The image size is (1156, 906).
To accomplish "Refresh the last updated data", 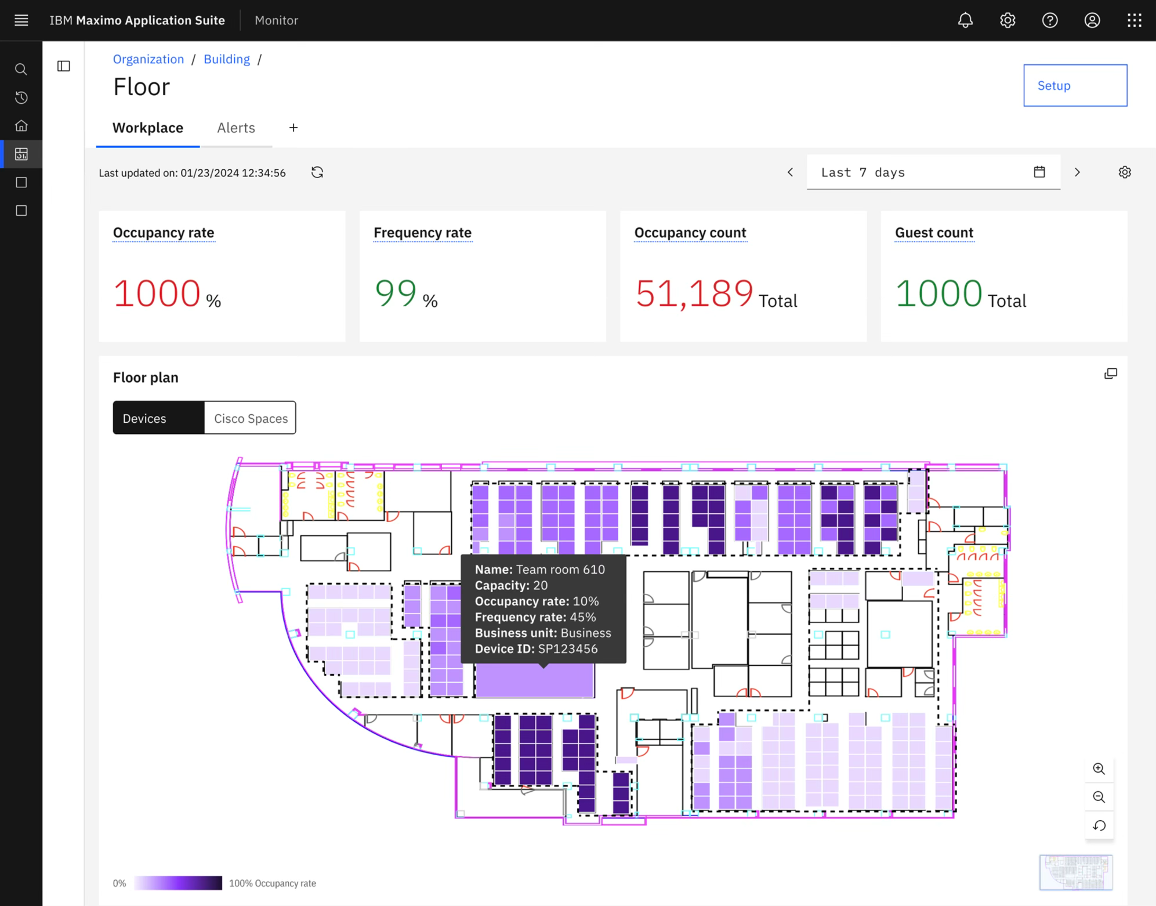I will coord(317,172).
